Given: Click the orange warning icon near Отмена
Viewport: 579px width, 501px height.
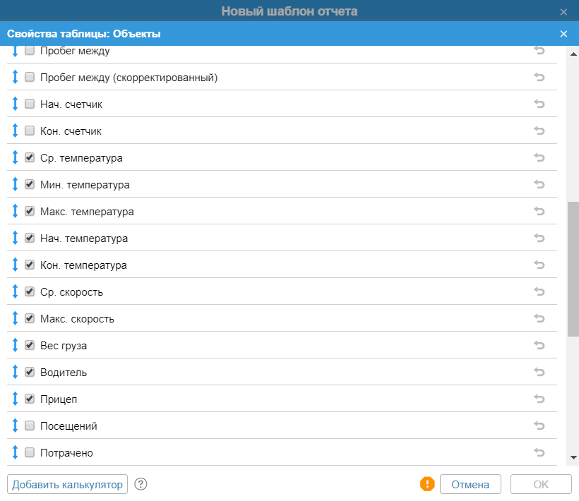Looking at the screenshot, I should click(427, 484).
